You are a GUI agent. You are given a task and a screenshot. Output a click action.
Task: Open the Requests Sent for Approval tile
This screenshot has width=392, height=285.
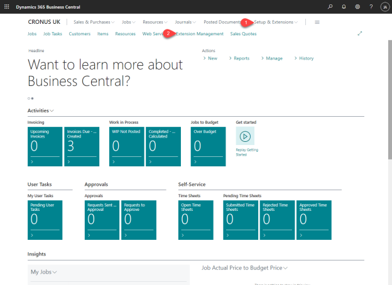point(102,220)
